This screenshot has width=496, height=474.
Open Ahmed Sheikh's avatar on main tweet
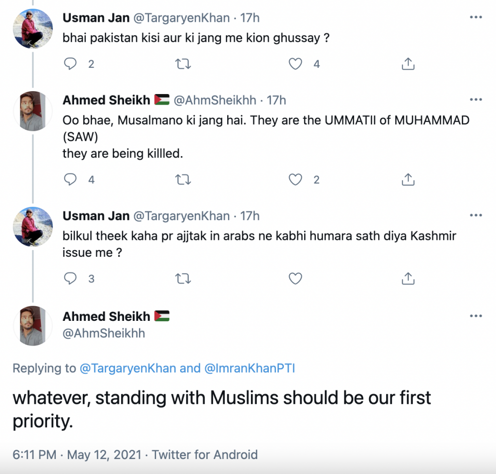pos(32,326)
